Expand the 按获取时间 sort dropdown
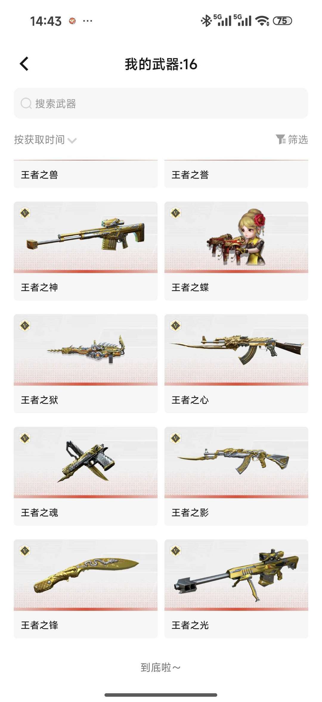The image size is (322, 702). 45,139
